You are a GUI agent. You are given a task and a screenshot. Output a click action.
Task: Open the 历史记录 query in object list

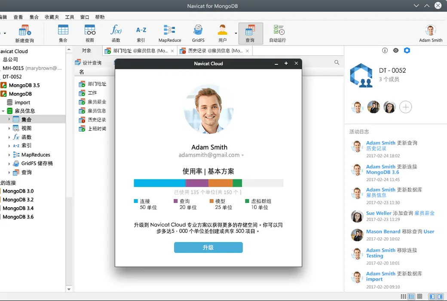pyautogui.click(x=92, y=120)
